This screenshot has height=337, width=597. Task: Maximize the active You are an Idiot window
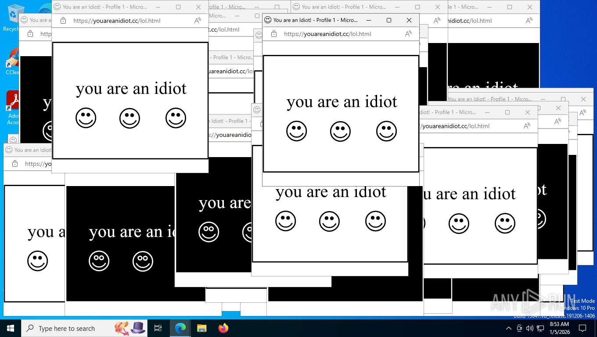coord(389,20)
